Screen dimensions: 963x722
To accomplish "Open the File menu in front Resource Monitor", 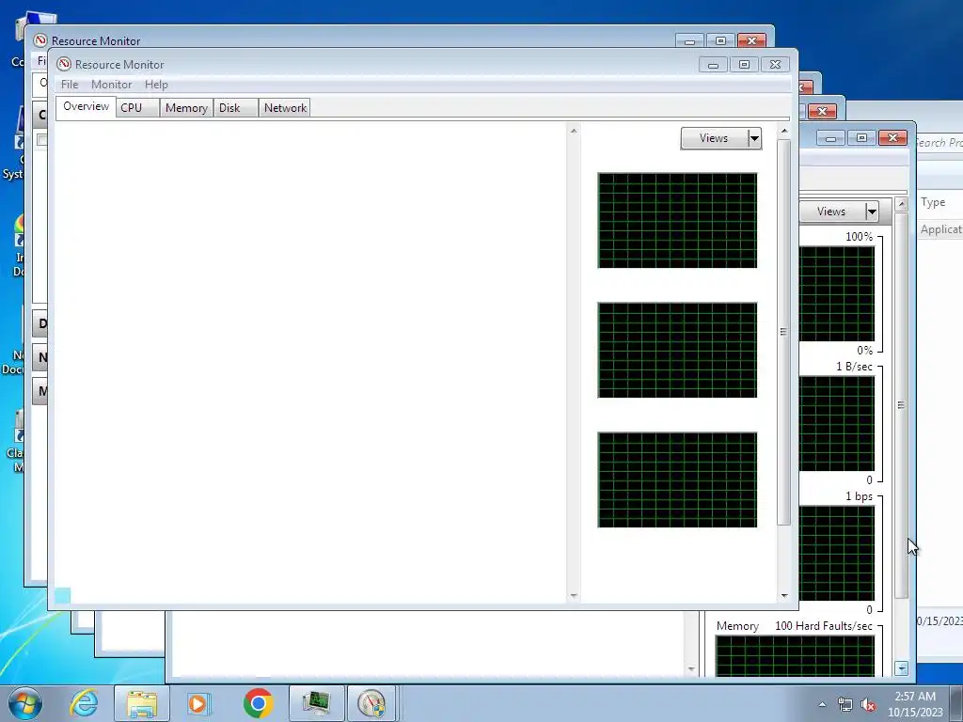I will pyautogui.click(x=70, y=85).
